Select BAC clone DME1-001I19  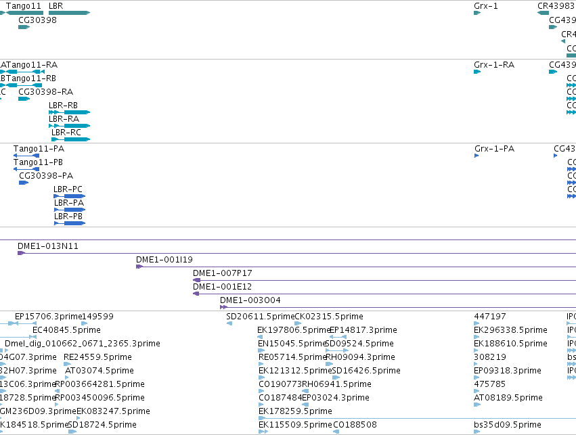[x=356, y=267]
